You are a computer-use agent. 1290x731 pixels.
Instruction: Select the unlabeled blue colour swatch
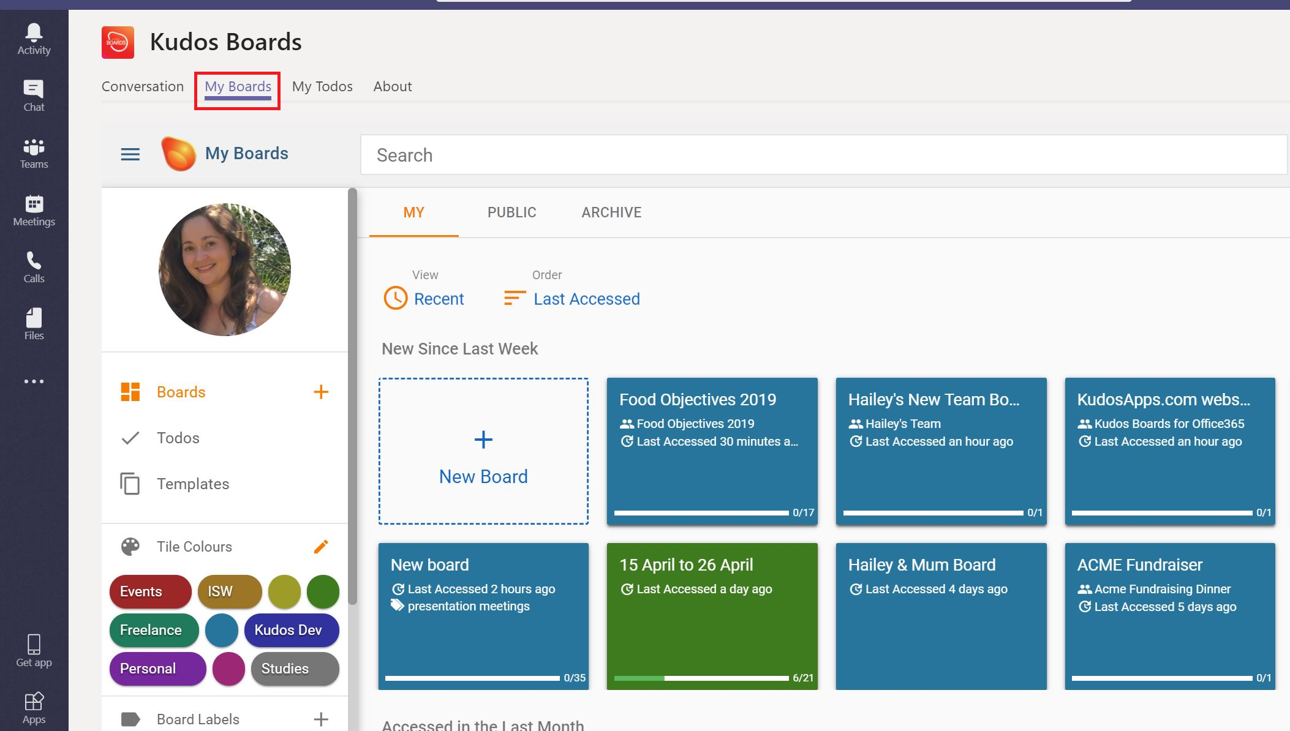(x=222, y=630)
